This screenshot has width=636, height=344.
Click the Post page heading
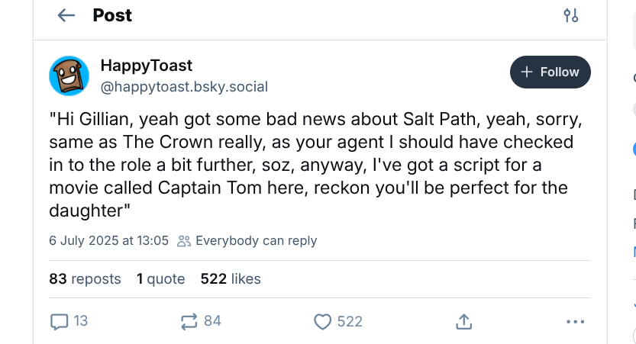[x=112, y=15]
